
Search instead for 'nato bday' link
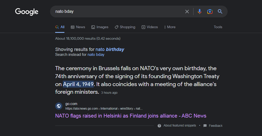(x=96, y=55)
